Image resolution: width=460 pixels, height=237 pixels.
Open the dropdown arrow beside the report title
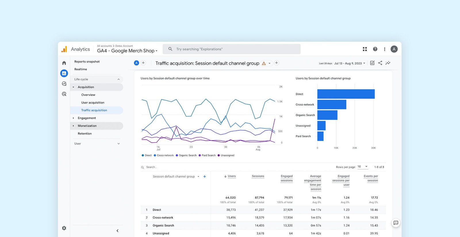pyautogui.click(x=269, y=63)
